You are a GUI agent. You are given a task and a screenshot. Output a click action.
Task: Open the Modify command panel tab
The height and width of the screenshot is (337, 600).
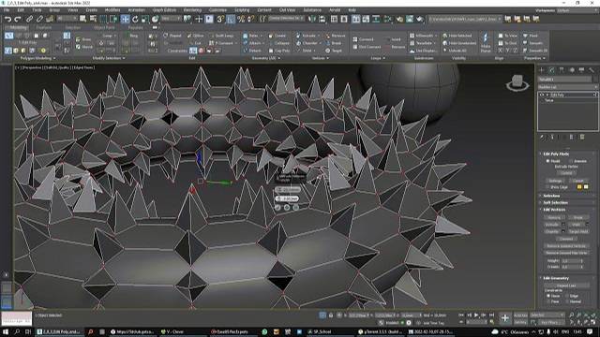[551, 70]
